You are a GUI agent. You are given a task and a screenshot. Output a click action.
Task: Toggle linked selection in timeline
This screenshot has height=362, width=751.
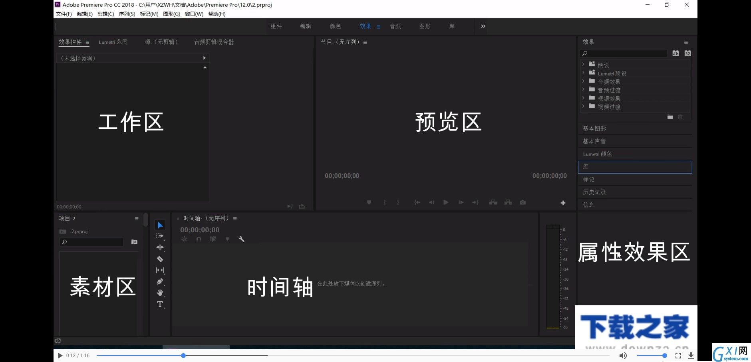[213, 239]
